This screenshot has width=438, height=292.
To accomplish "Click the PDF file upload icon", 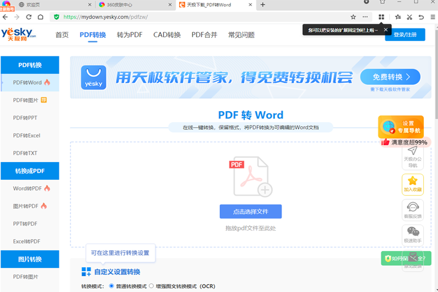I will 251,176.
